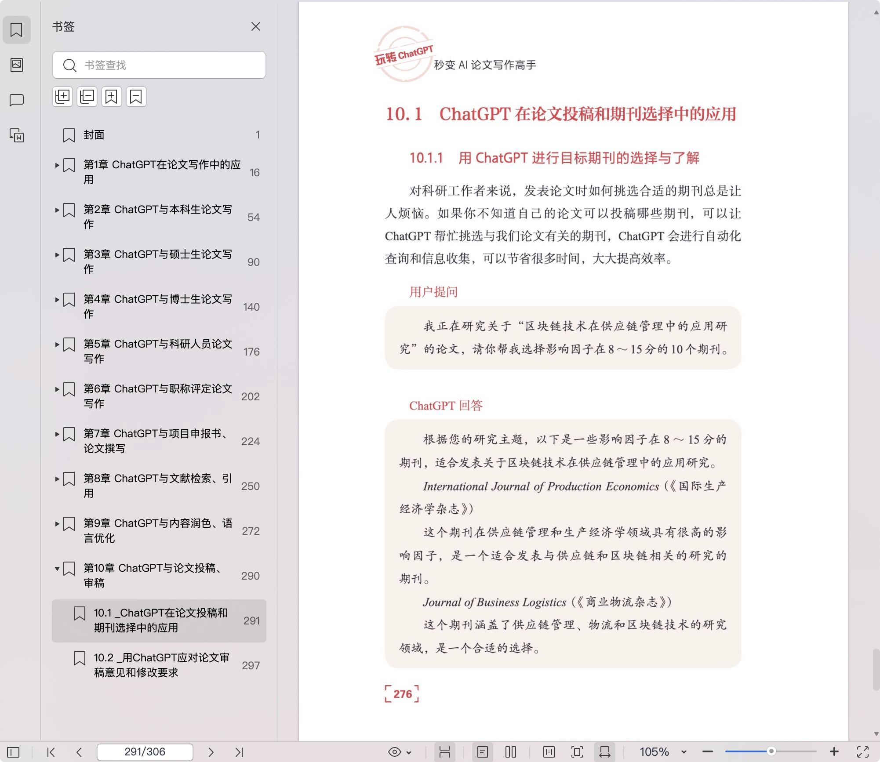This screenshot has width=880, height=762.
Task: Jump to the first page
Action: (x=51, y=752)
